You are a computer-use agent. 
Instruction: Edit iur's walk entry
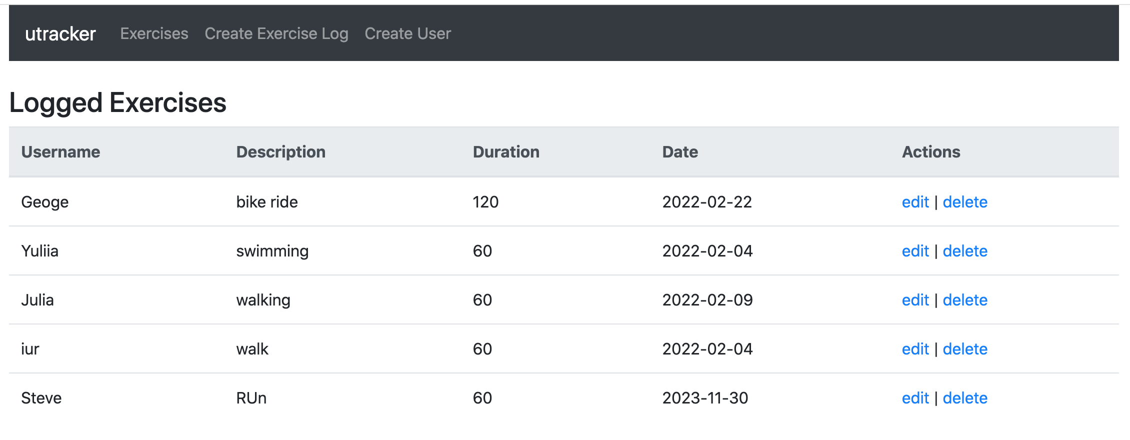tap(915, 349)
